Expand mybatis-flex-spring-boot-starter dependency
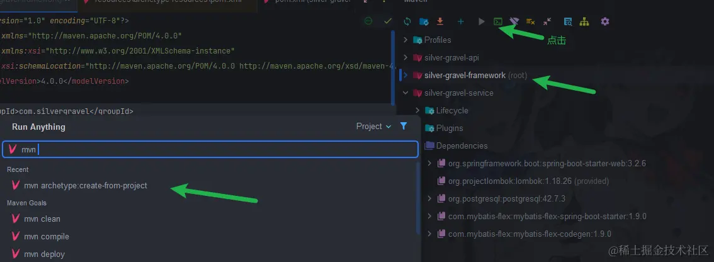This screenshot has height=262, width=714. click(429, 216)
